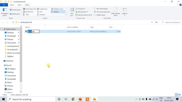Go up one folder level arrow
The height and width of the screenshot is (102, 182).
point(13,22)
